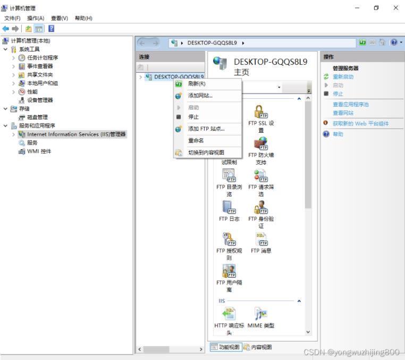Expand the 本地用户和组 node arrow

[13, 83]
